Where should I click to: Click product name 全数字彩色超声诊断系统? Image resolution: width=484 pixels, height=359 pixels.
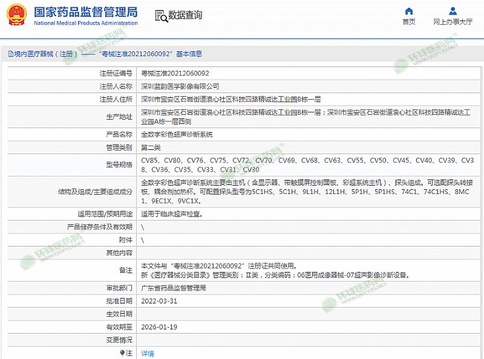(177, 134)
